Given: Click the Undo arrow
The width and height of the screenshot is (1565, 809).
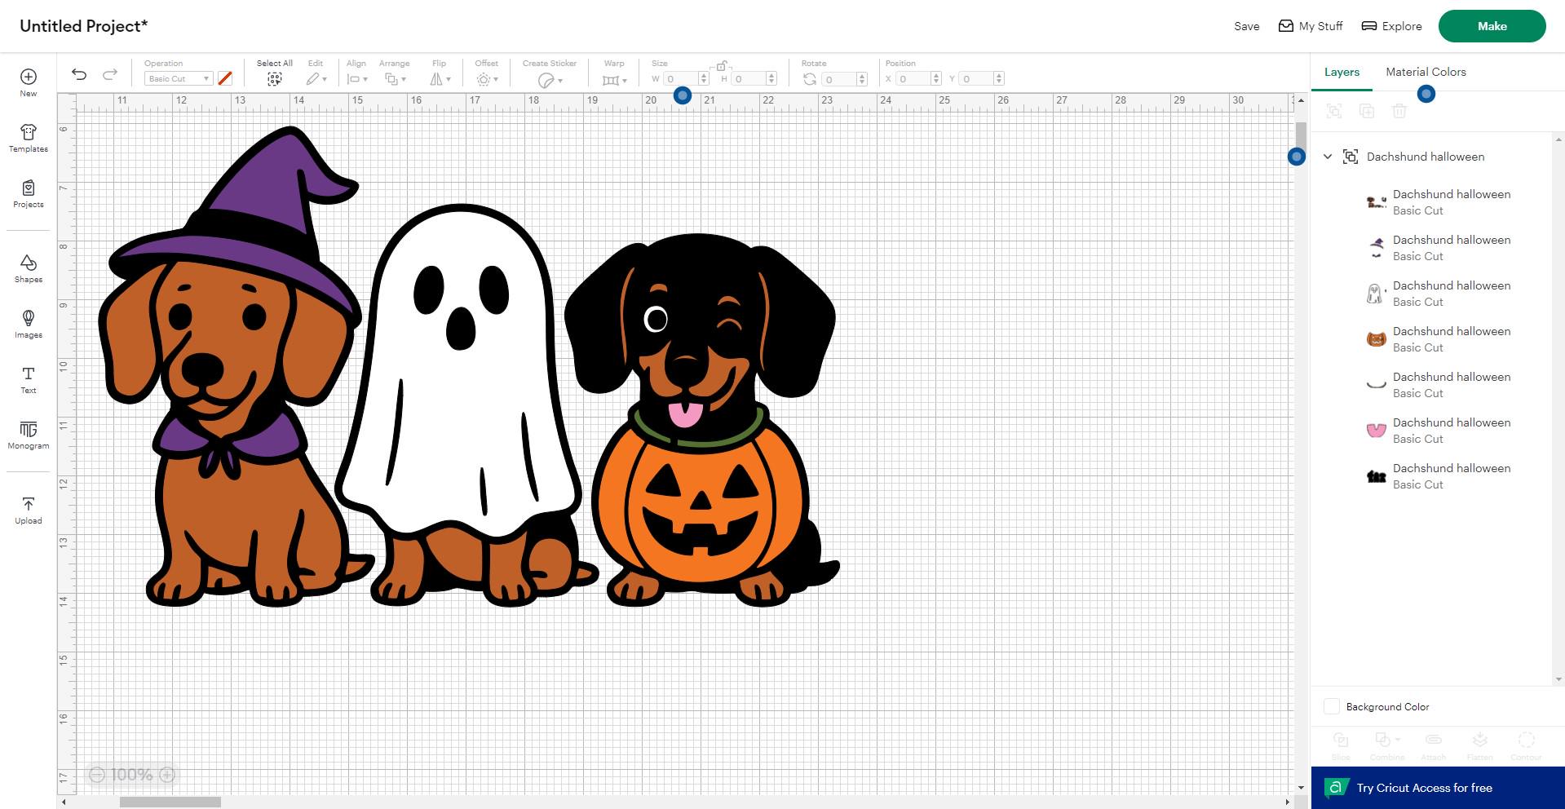Looking at the screenshot, I should pyautogui.click(x=79, y=75).
